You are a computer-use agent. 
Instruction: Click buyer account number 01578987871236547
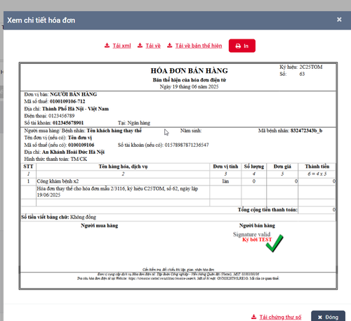187,145
